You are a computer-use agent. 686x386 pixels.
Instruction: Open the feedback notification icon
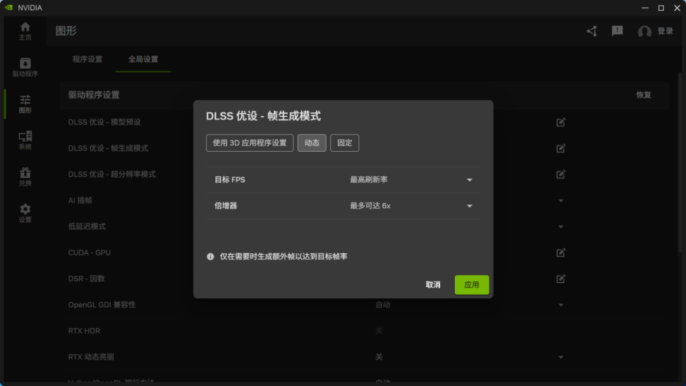click(617, 31)
